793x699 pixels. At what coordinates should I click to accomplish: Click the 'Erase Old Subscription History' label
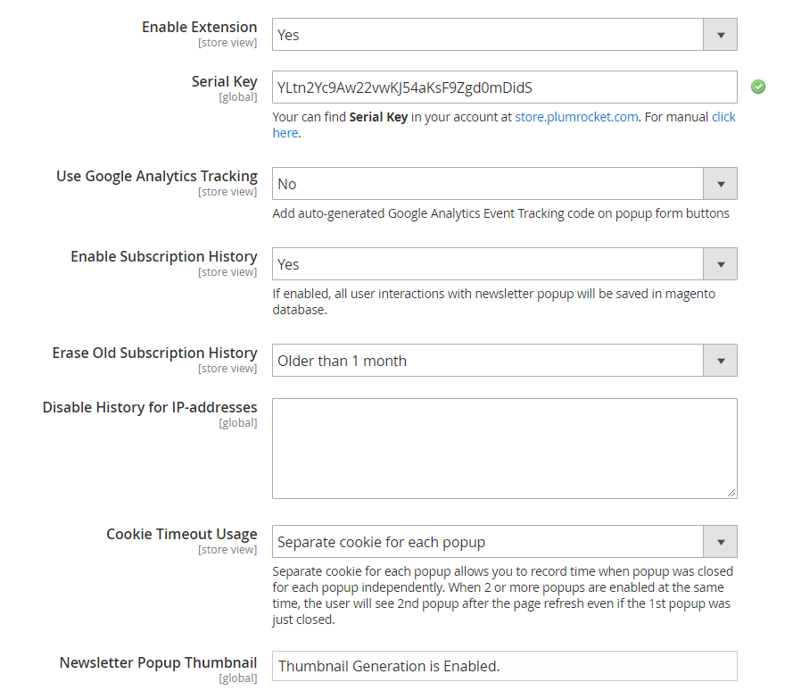click(x=154, y=353)
